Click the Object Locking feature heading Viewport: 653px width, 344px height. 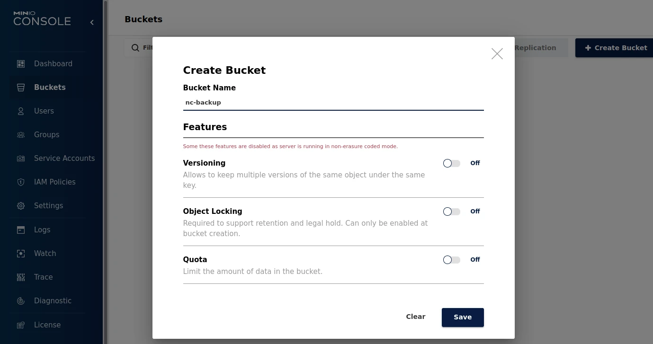click(213, 212)
